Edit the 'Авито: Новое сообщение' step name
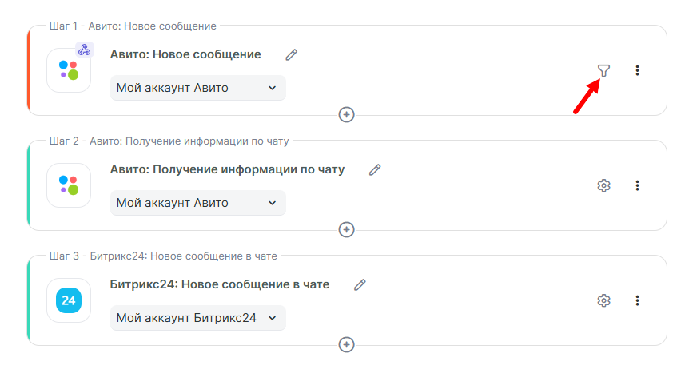The height and width of the screenshot is (385, 697). 292,54
